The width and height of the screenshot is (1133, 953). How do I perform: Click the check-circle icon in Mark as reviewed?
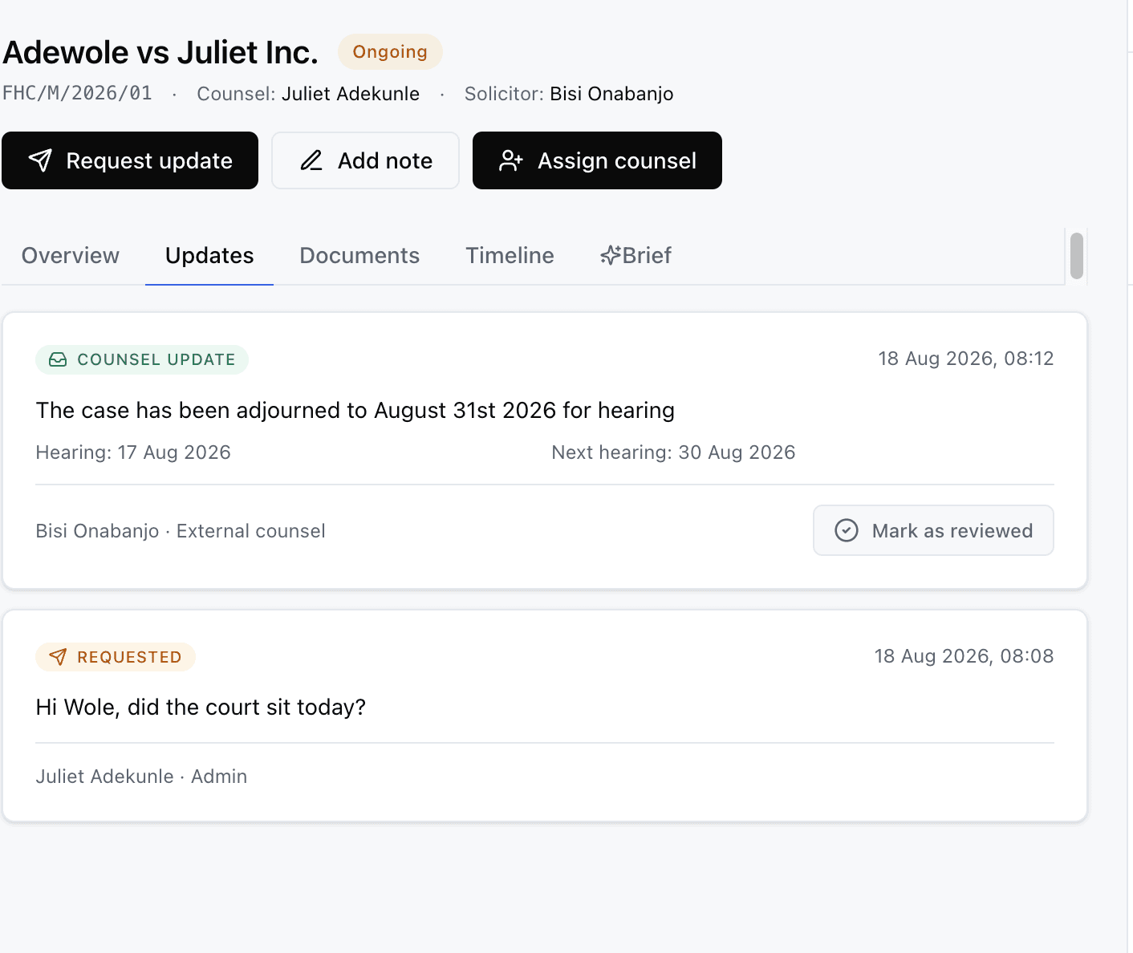click(x=847, y=530)
